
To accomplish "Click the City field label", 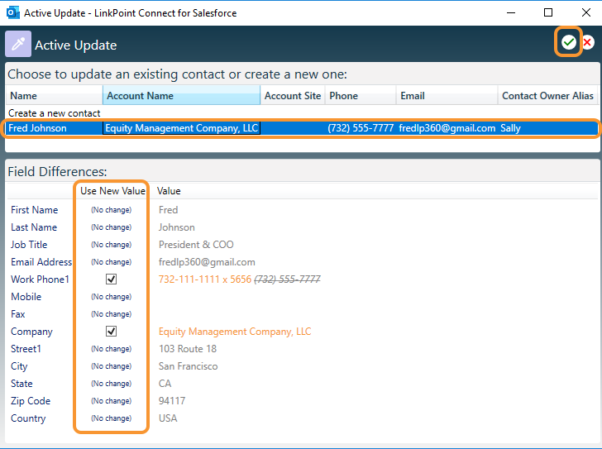I will coord(19,366).
